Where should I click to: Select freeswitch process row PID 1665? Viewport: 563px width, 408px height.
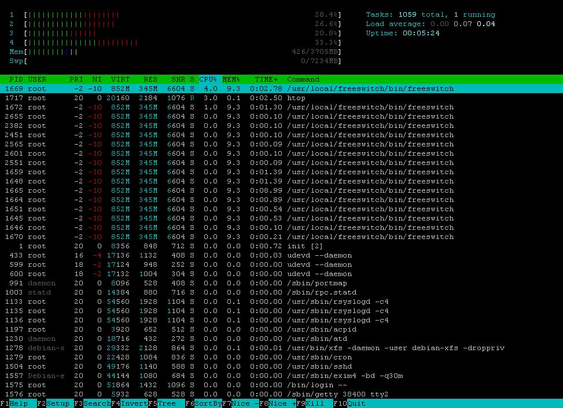click(x=281, y=191)
